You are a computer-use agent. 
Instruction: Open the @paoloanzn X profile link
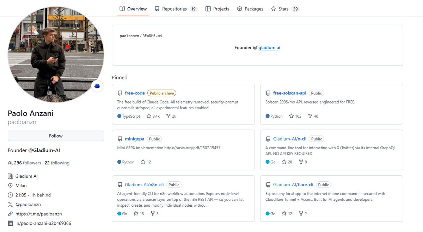tap(28, 205)
